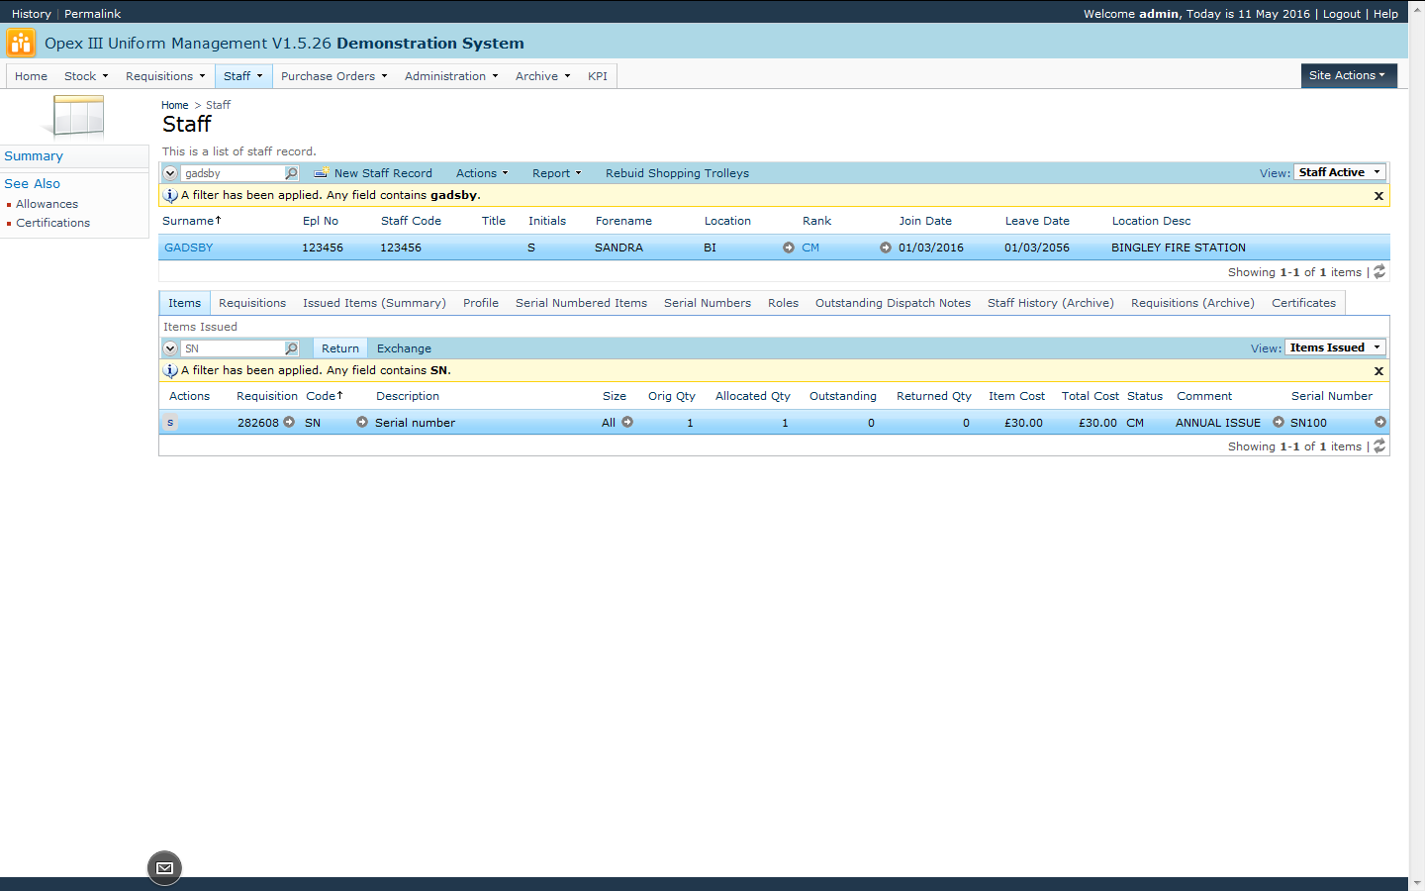The image size is (1425, 891).
Task: Click the Logout link
Action: [1342, 14]
